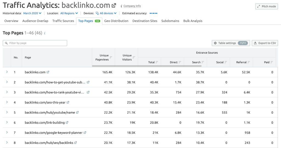Switch to the Destination Sites tab
Viewport: 281px width, 148px height.
tap(145, 21)
